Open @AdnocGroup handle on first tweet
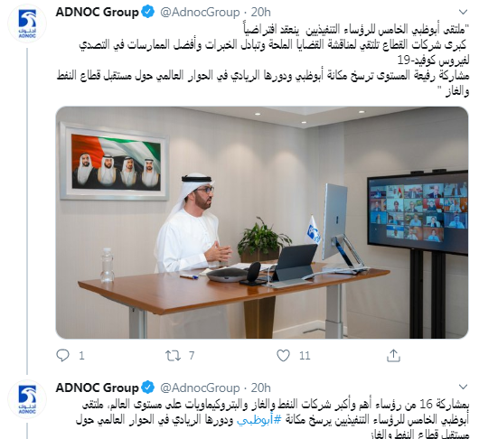This screenshot has height=439, width=479. [200, 13]
